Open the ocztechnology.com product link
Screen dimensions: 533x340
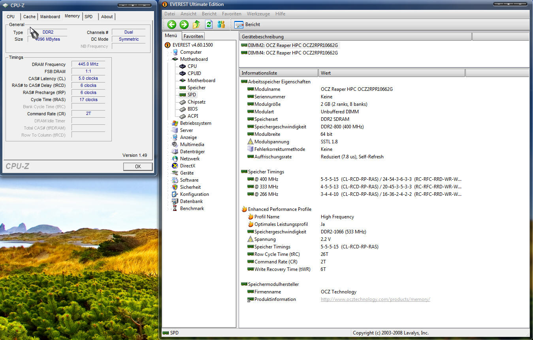[375, 299]
